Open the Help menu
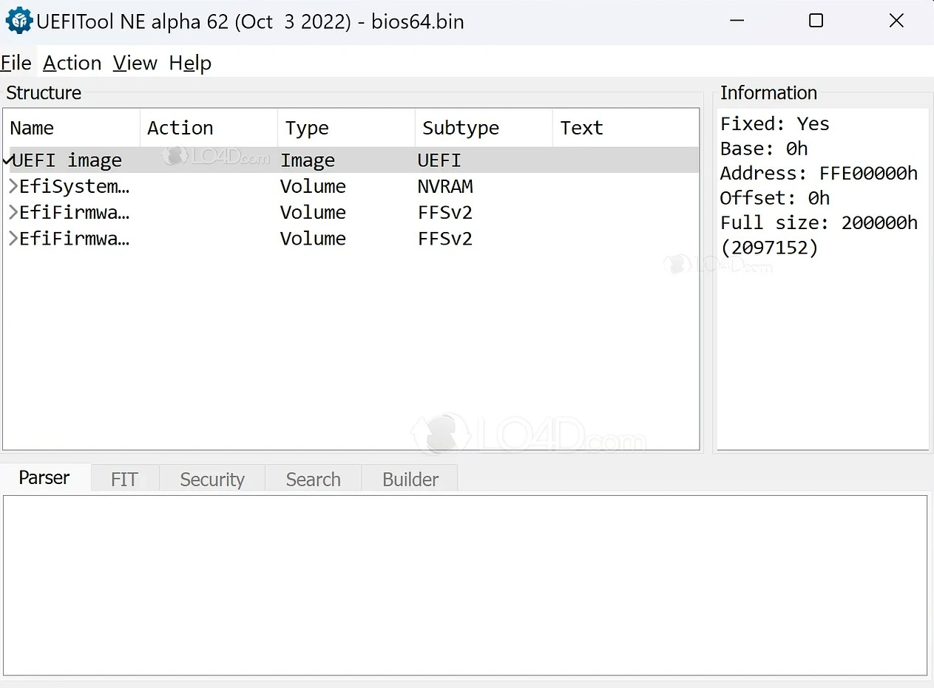Screen dimensions: 934x688 (x=190, y=63)
